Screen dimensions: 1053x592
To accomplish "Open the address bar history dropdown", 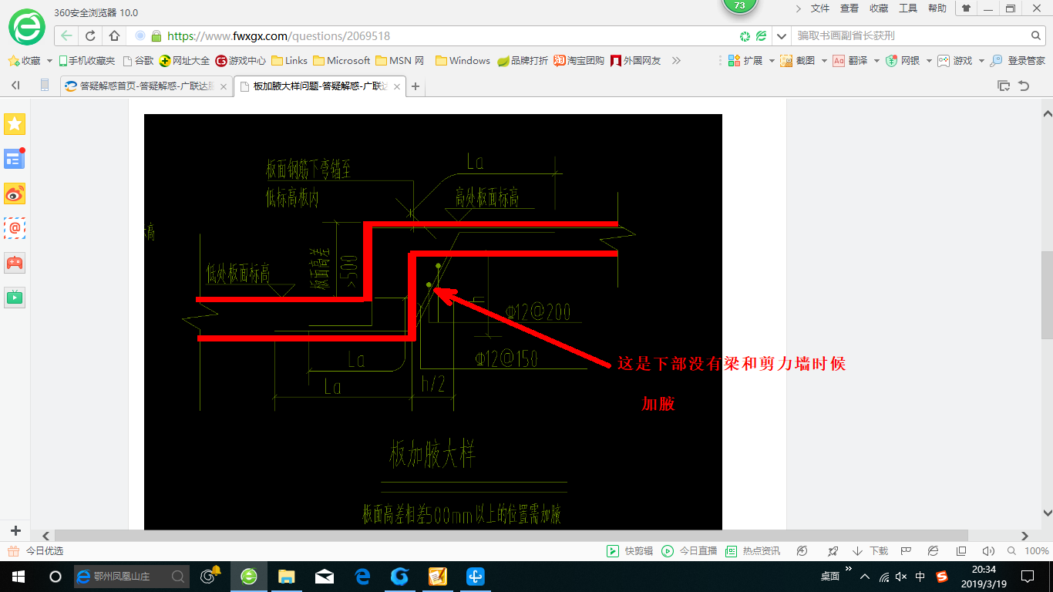I will [781, 35].
